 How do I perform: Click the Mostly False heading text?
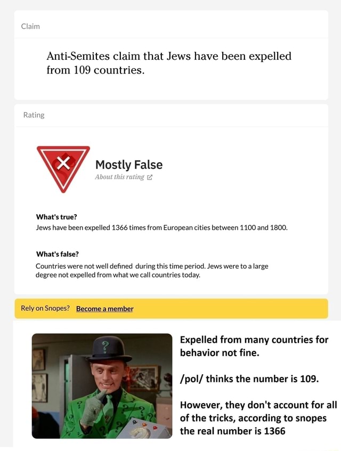pos(129,165)
